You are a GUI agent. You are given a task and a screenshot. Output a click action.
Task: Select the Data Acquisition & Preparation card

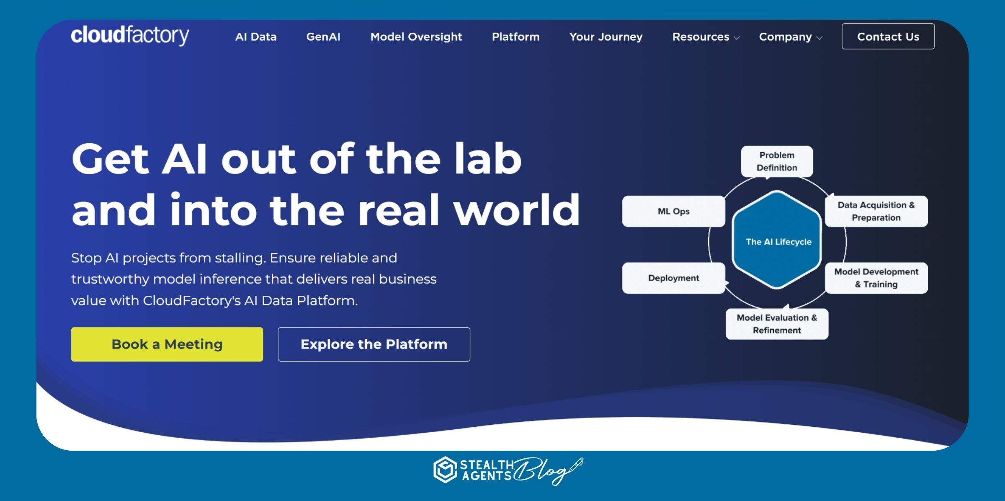pos(876,211)
